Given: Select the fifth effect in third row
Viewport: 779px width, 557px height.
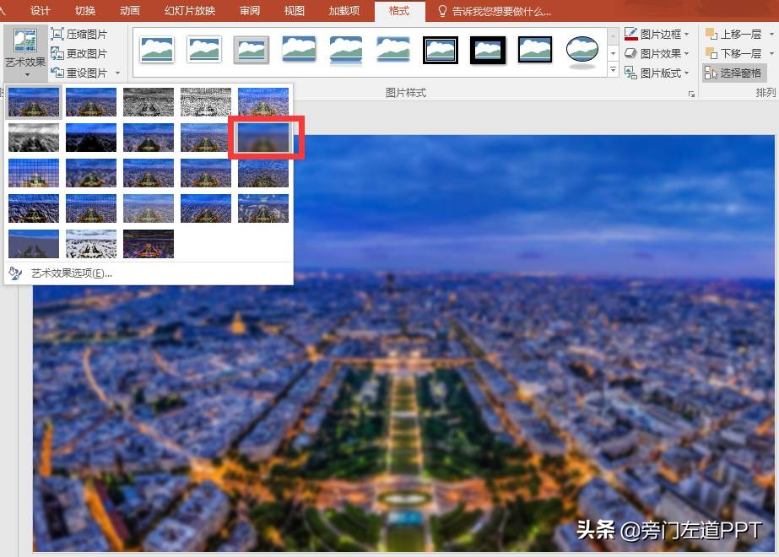Looking at the screenshot, I should pyautogui.click(x=262, y=173).
